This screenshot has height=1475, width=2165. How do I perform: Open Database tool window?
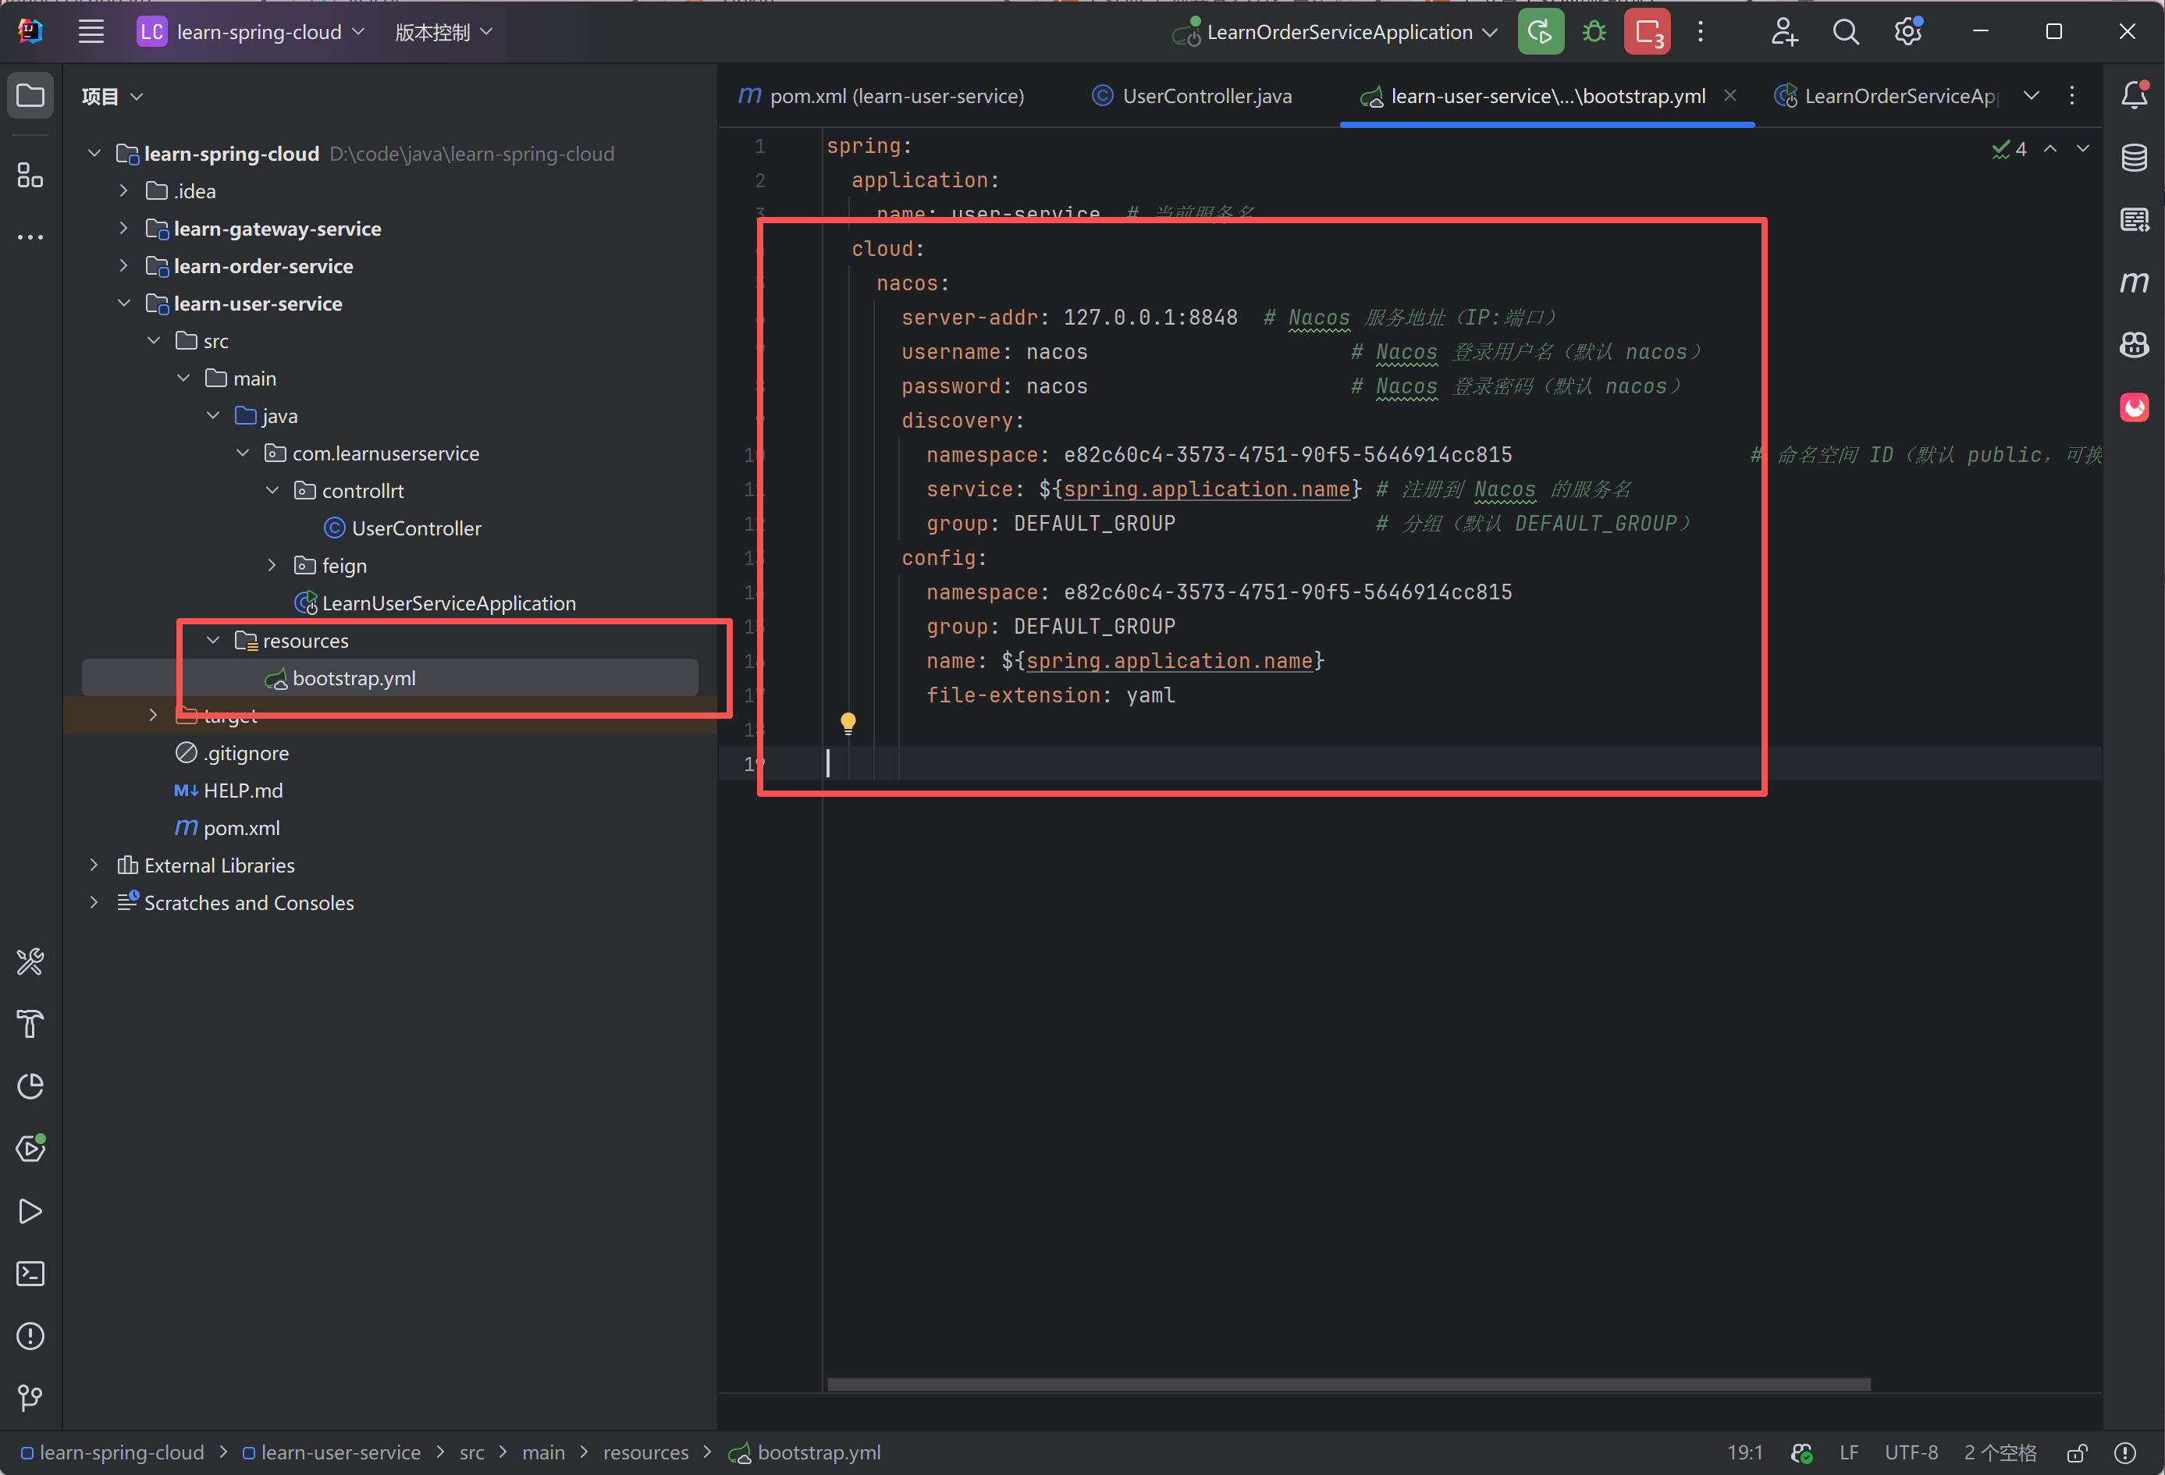point(2135,158)
